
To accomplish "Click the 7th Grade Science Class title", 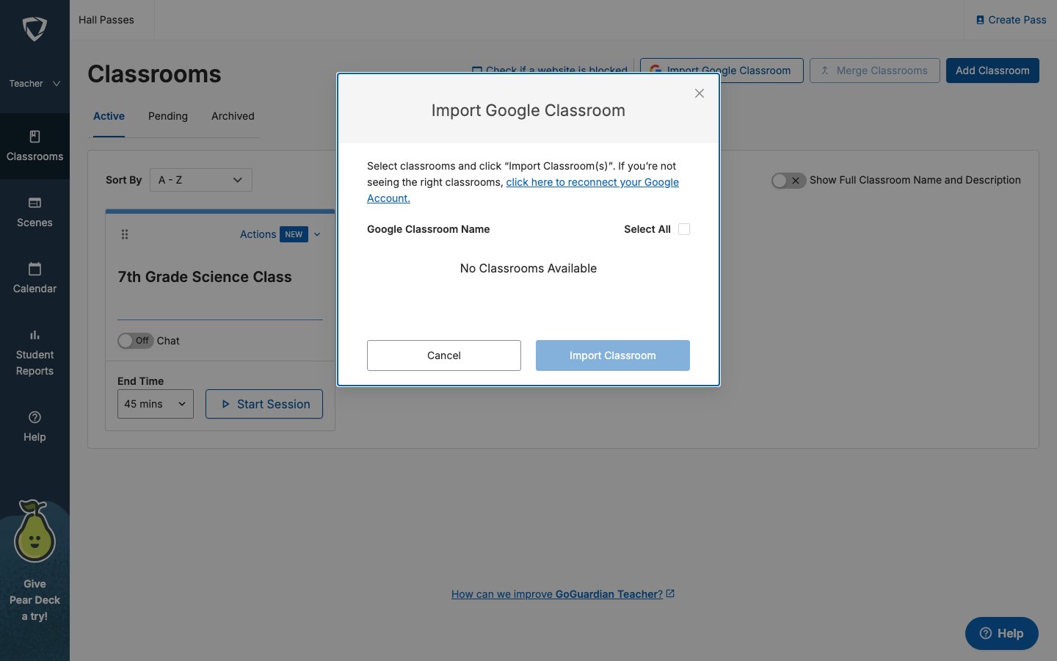I will tap(205, 277).
